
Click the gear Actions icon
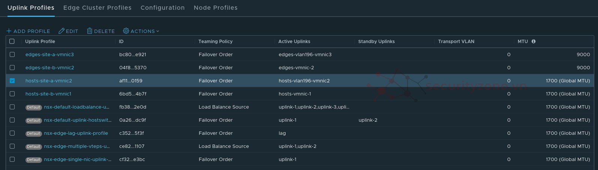(126, 31)
